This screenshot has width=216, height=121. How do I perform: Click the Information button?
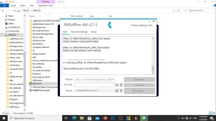tap(139, 80)
